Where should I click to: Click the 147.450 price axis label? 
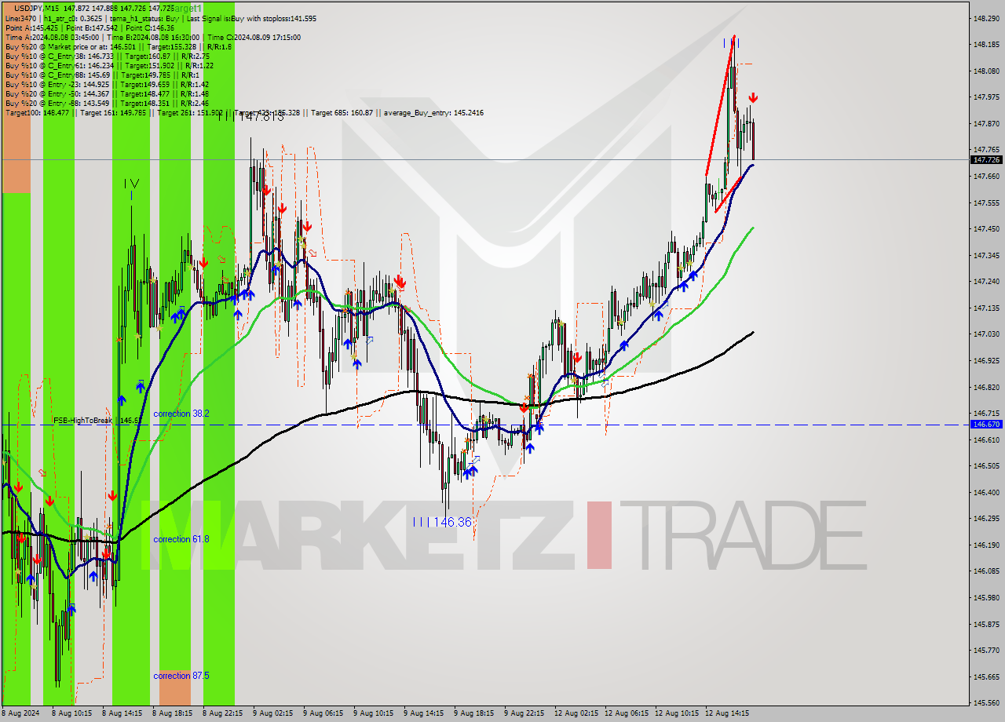pyautogui.click(x=986, y=228)
